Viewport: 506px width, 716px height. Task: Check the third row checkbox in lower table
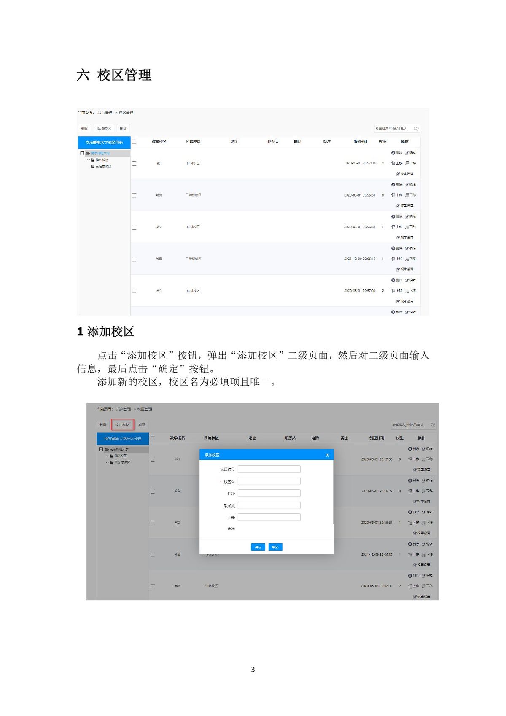[x=153, y=523]
